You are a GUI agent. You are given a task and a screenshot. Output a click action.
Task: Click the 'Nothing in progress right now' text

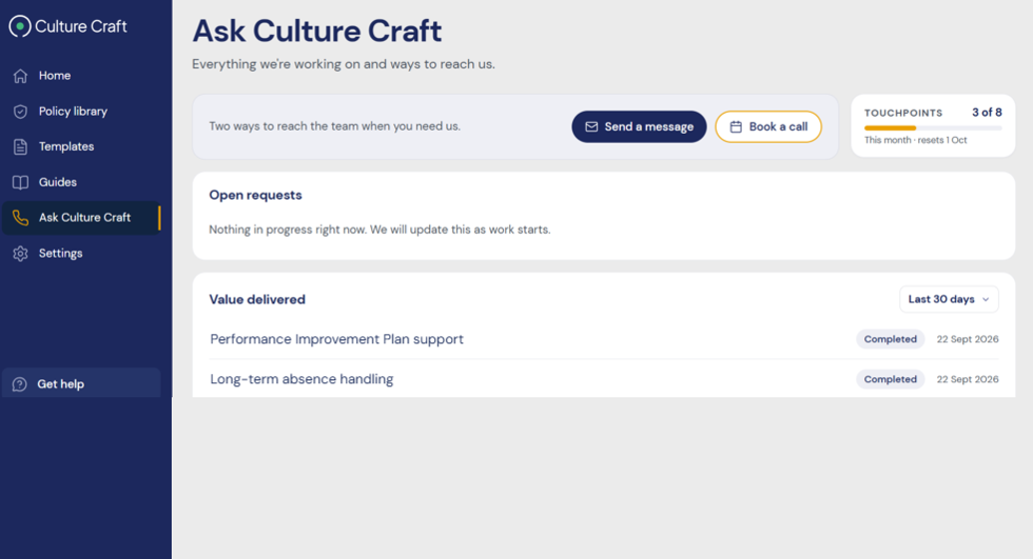(379, 230)
